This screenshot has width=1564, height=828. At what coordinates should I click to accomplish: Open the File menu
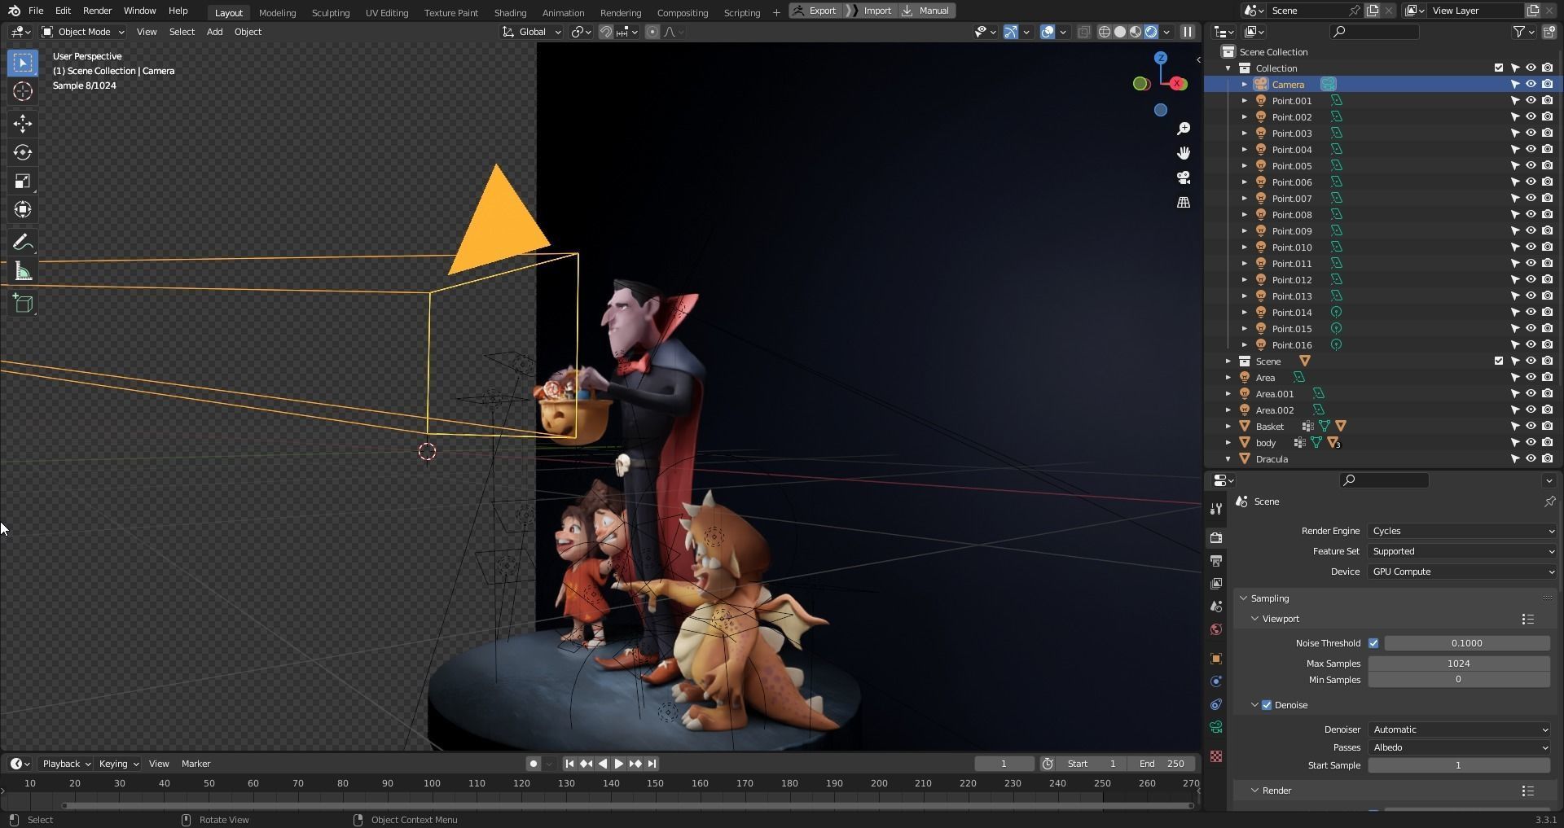pos(36,11)
